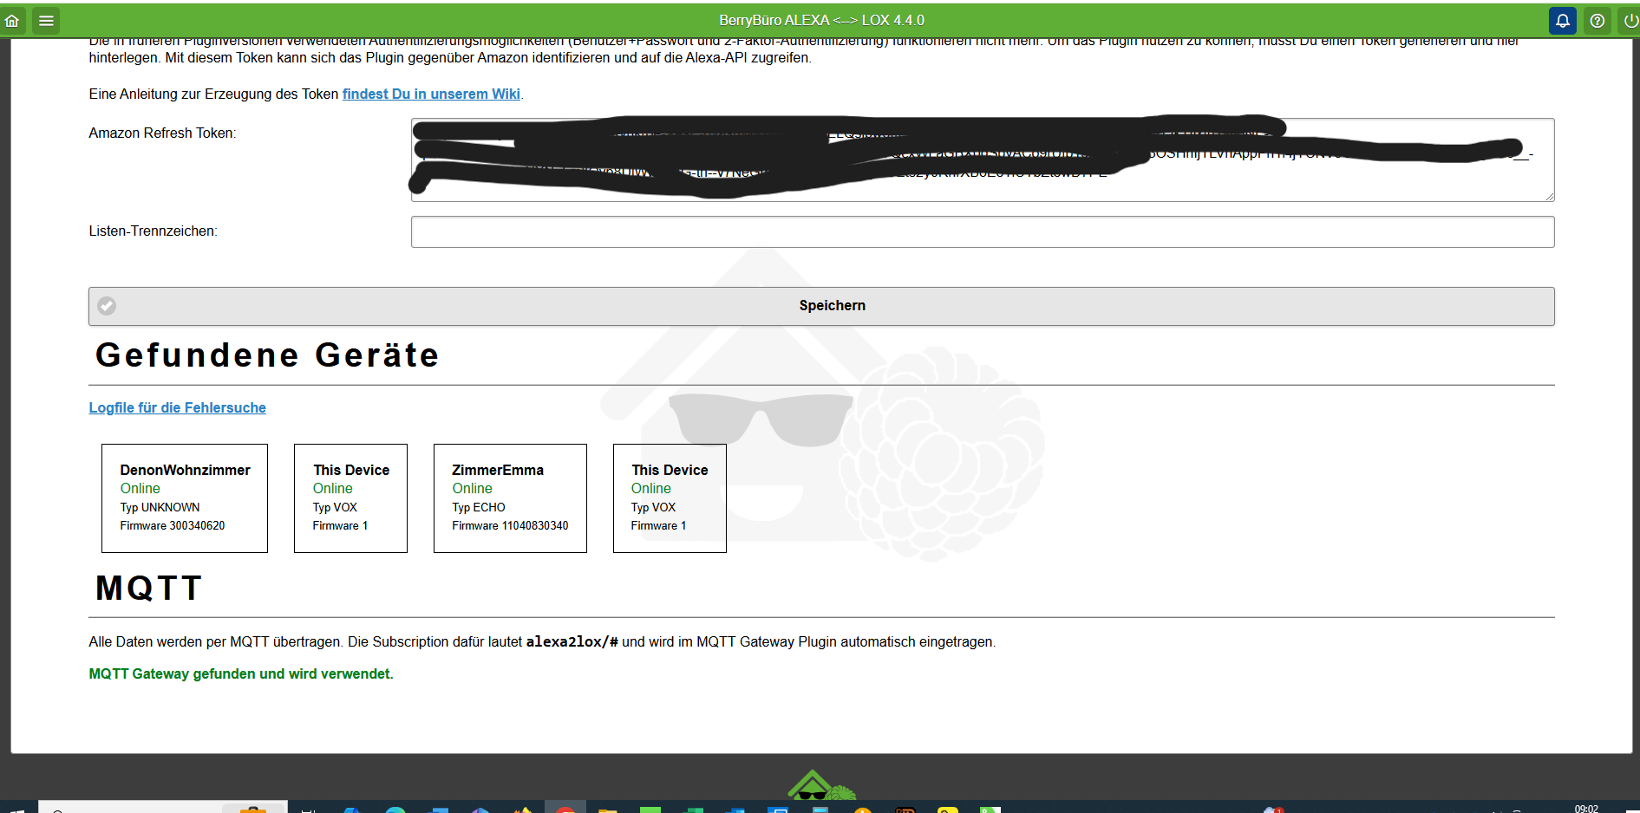Click the 'BerryBüro ALEXA <--> LOX 4.4.0' title
The width and height of the screenshot is (1640, 813).
[821, 20]
